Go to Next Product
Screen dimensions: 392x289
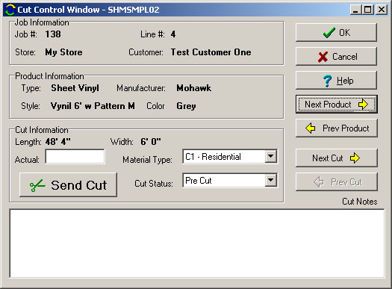point(336,105)
